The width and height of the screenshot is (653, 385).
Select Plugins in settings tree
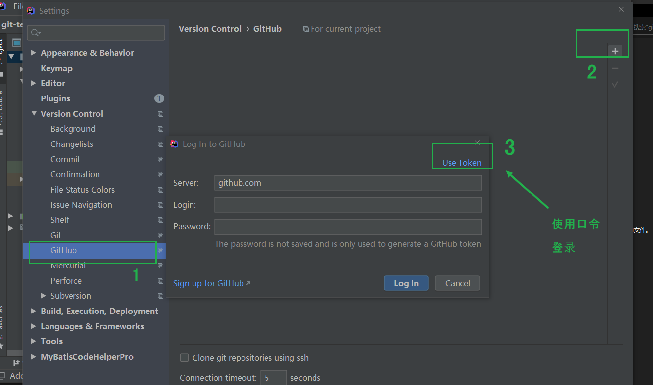pyautogui.click(x=55, y=98)
